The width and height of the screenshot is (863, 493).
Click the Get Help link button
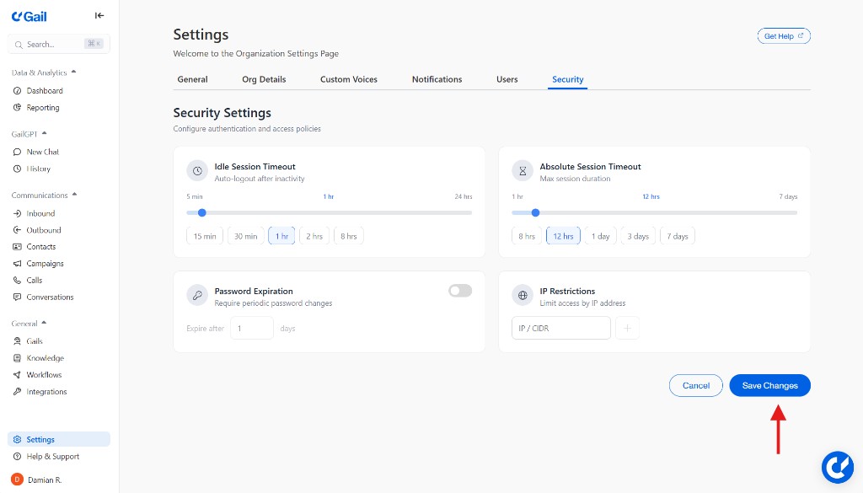[784, 36]
